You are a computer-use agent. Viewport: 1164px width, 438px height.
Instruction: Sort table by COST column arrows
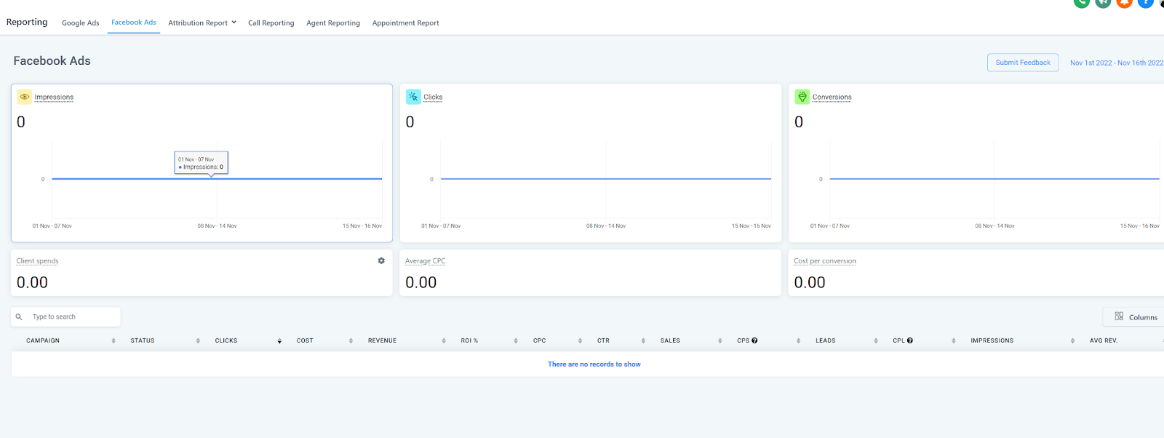coord(351,341)
